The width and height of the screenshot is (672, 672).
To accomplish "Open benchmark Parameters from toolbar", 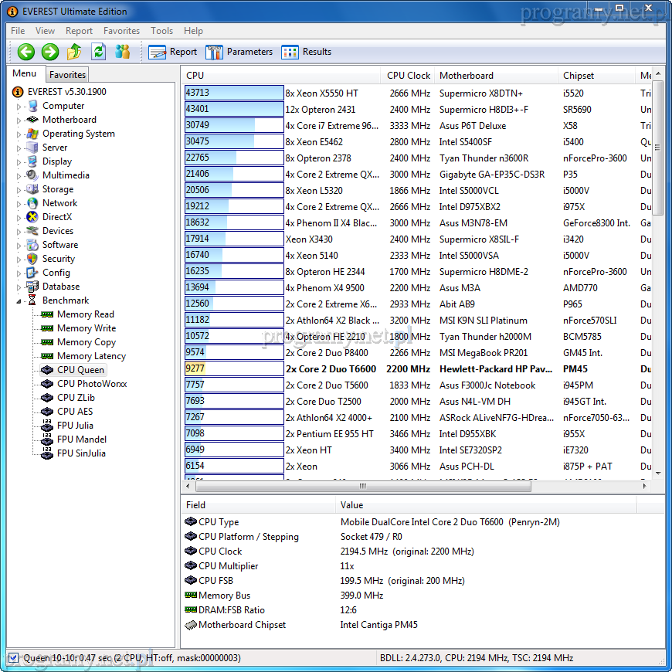I will [x=239, y=52].
